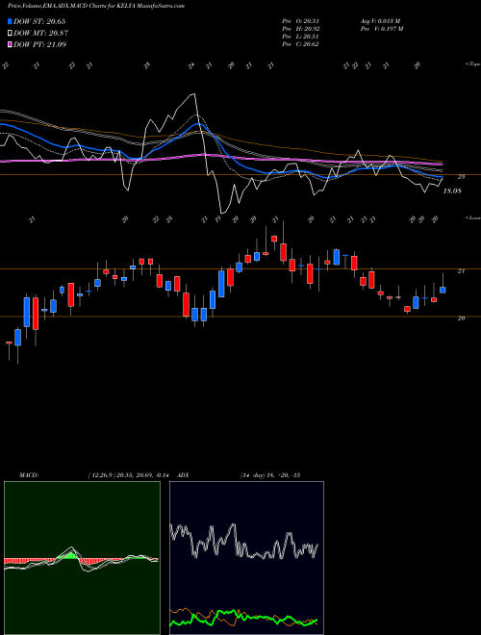Click the MACD '(12,26,9) 20.55, 20.69, -0.14' readout
The width and height of the screenshot is (481, 635).
[x=131, y=475]
